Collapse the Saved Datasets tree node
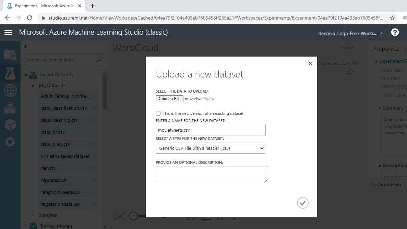Viewport: 407px width, 229px height. [26, 75]
